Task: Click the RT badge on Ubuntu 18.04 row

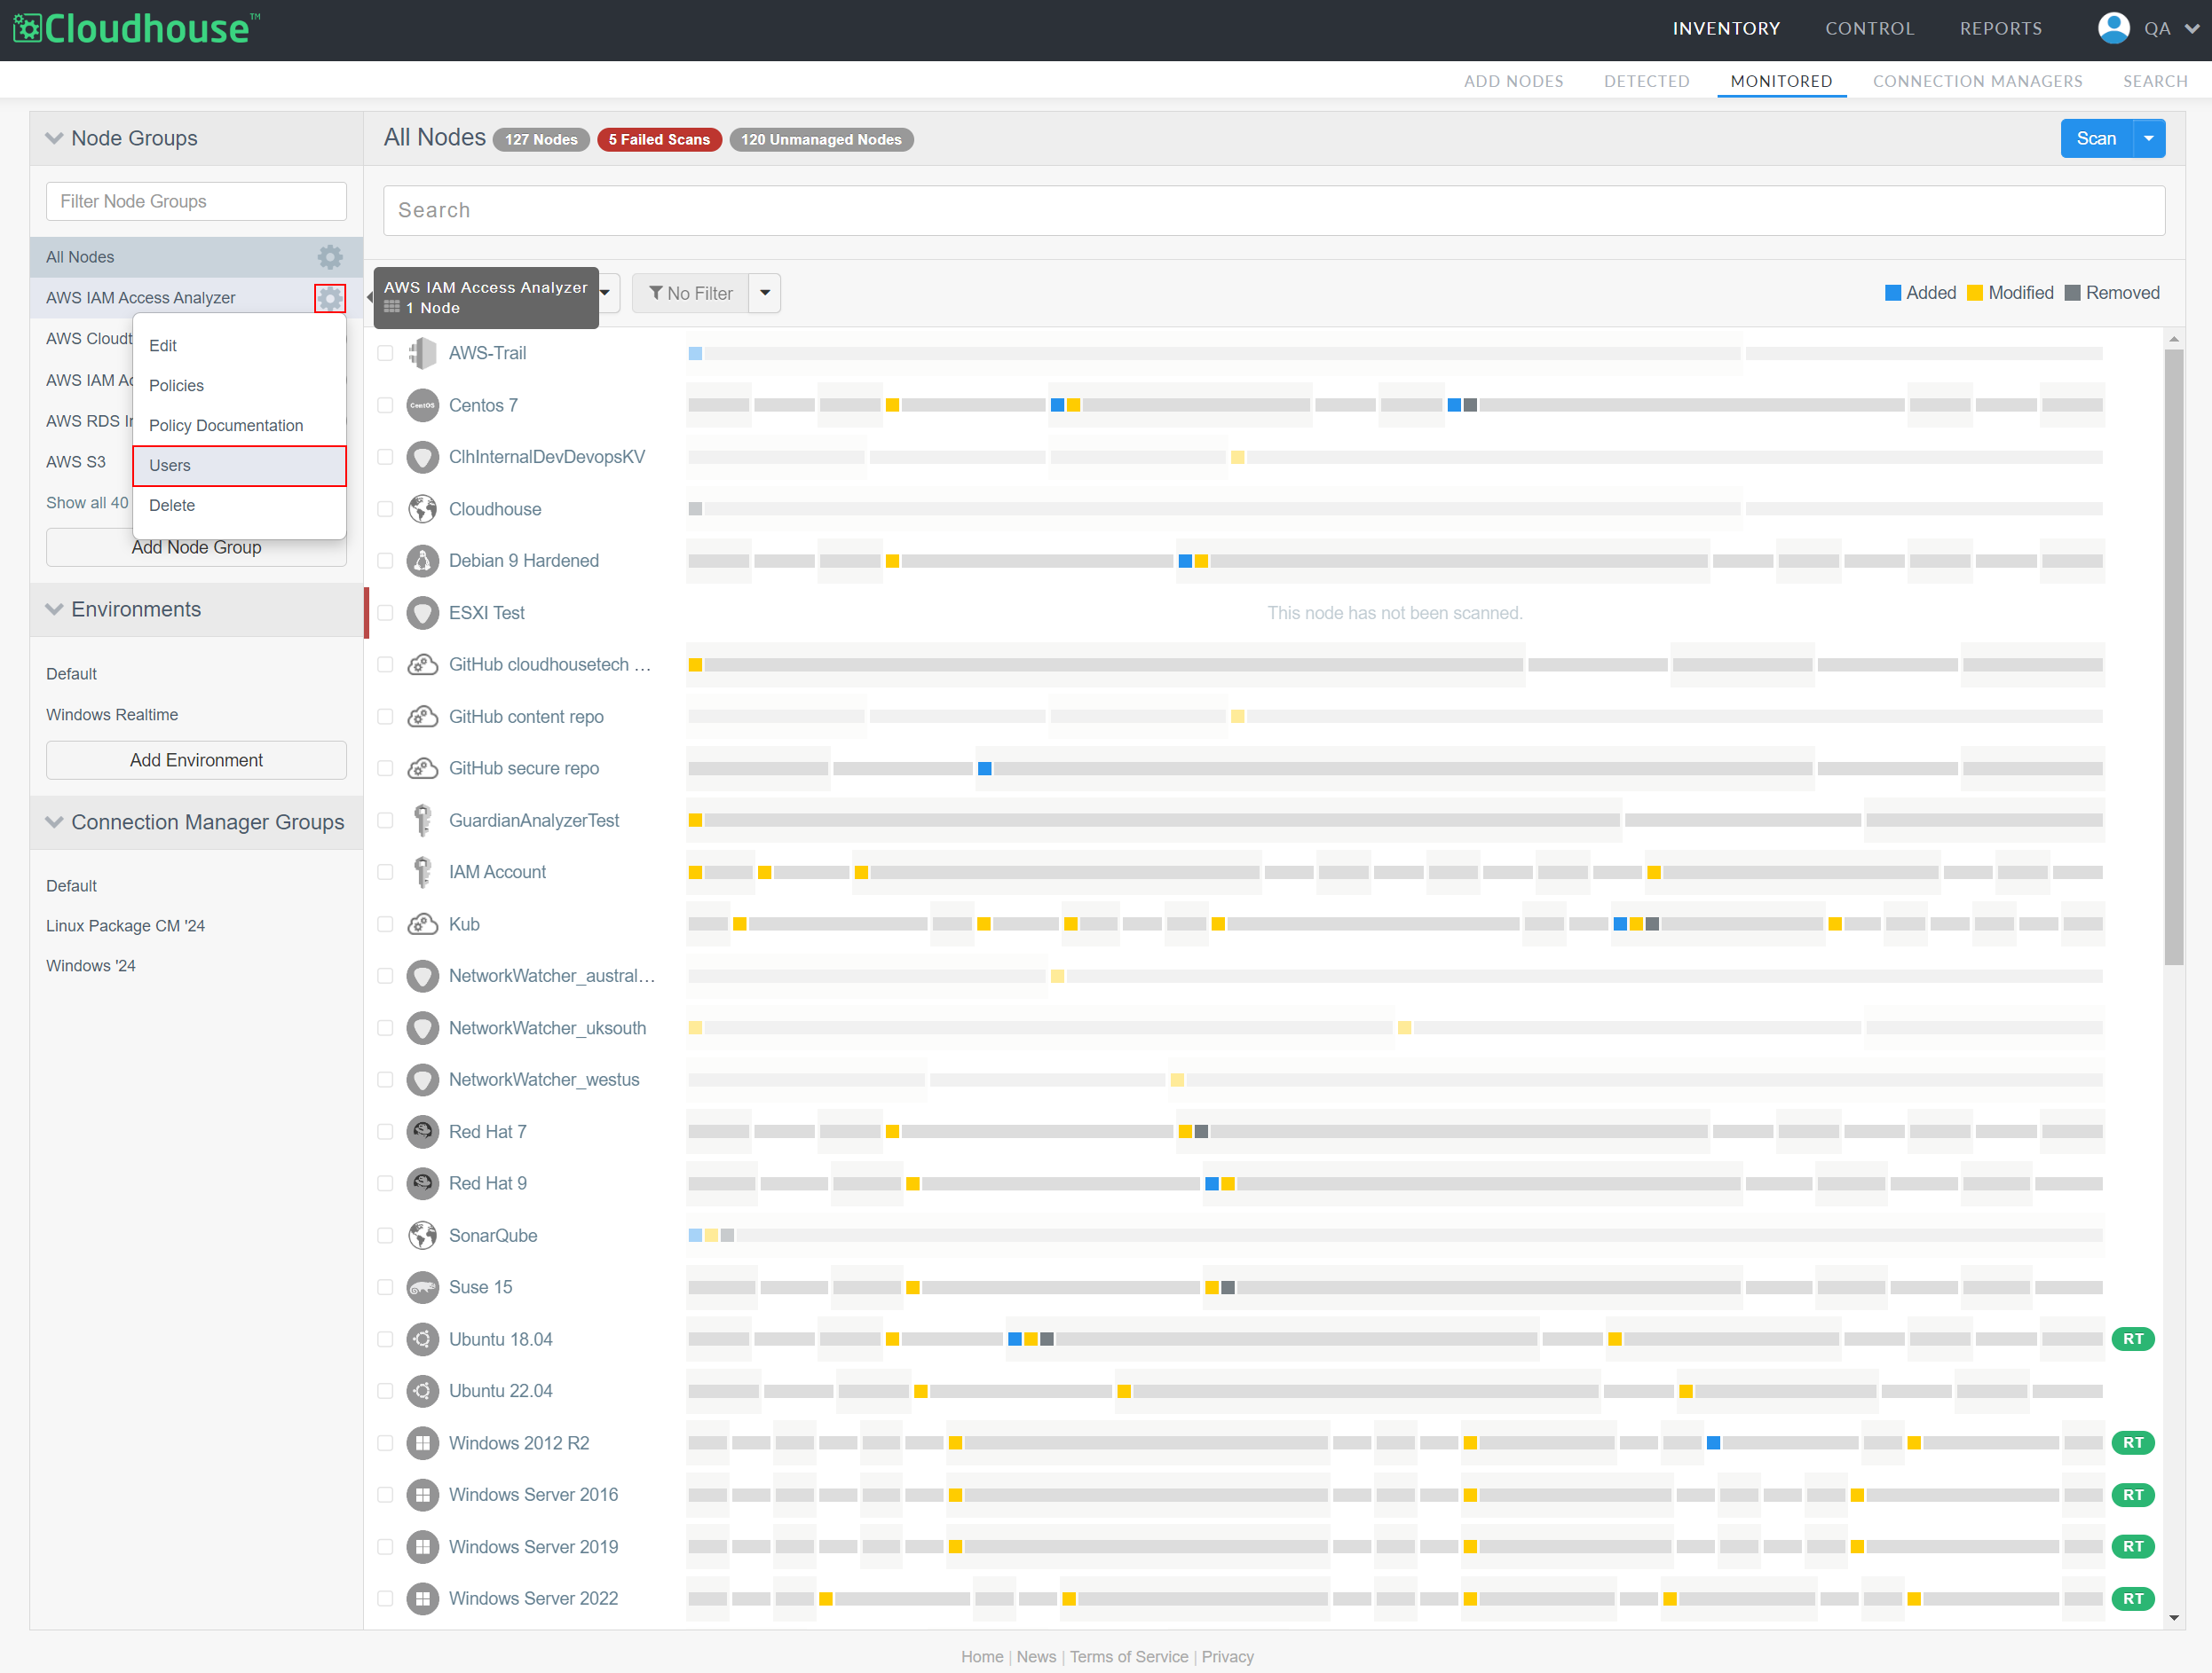Action: pyautogui.click(x=2133, y=1339)
